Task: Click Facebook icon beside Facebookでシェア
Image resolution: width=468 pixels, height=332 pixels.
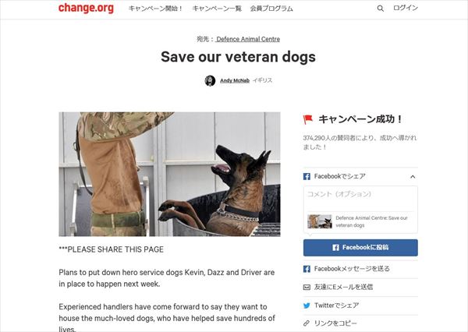Action: pos(307,176)
